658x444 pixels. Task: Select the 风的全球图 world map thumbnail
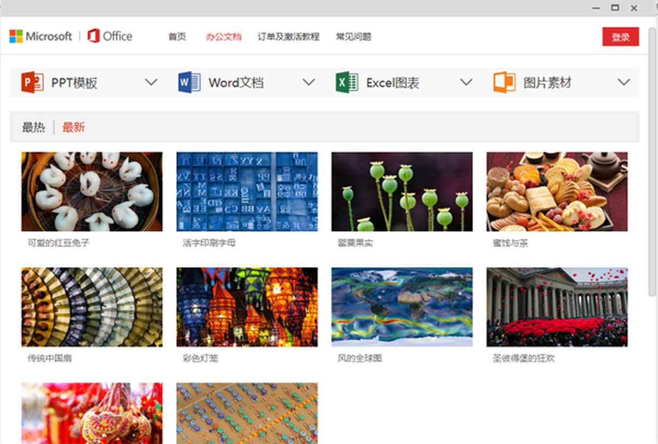(401, 306)
